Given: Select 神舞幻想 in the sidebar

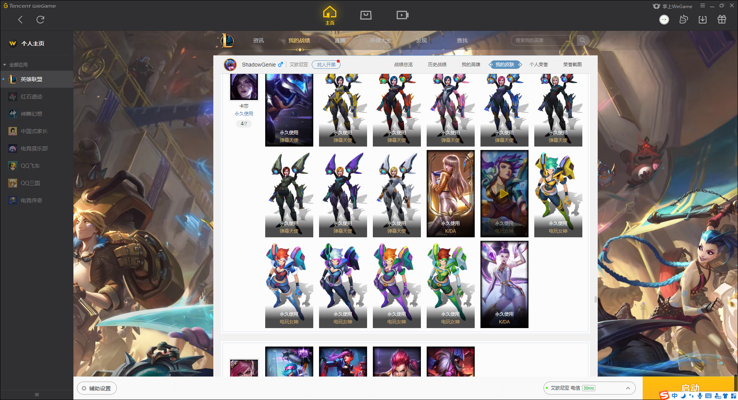Looking at the screenshot, I should (37, 114).
